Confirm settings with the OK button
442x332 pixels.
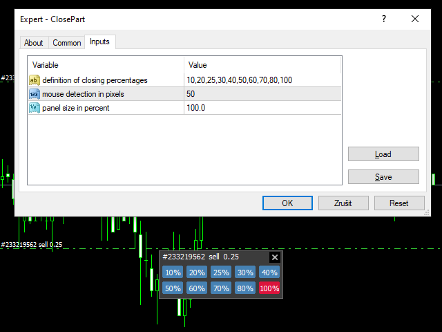(287, 203)
